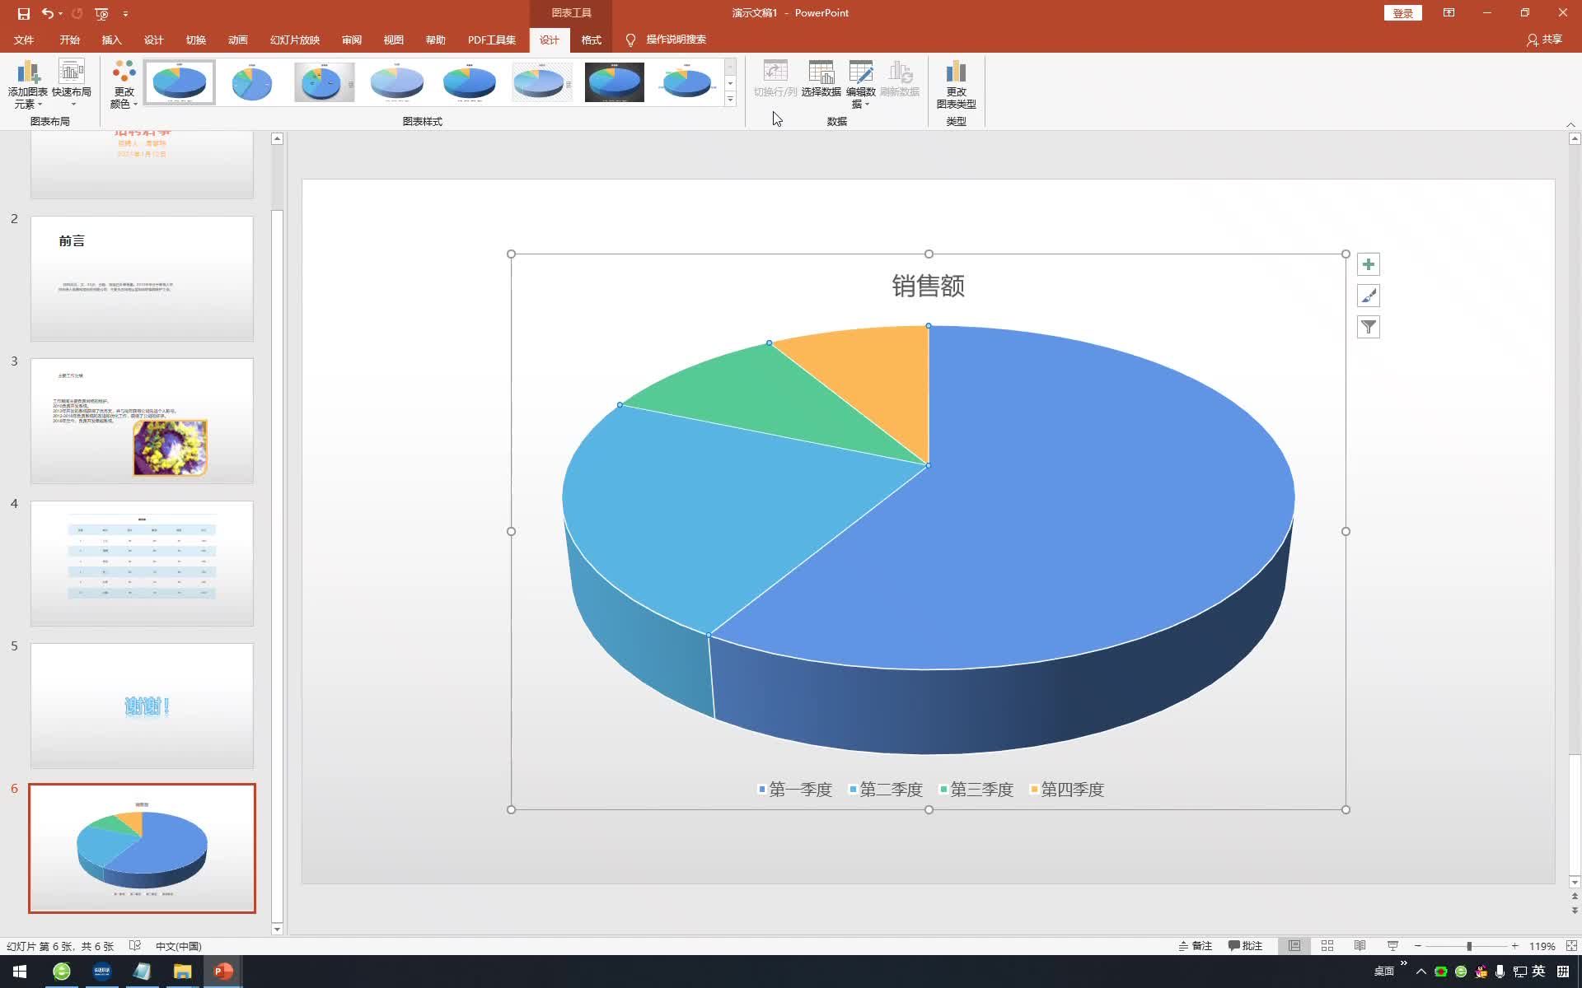This screenshot has height=988, width=1582.
Task: Select slide 5 thumbnail 谢谢
Action: 142,706
